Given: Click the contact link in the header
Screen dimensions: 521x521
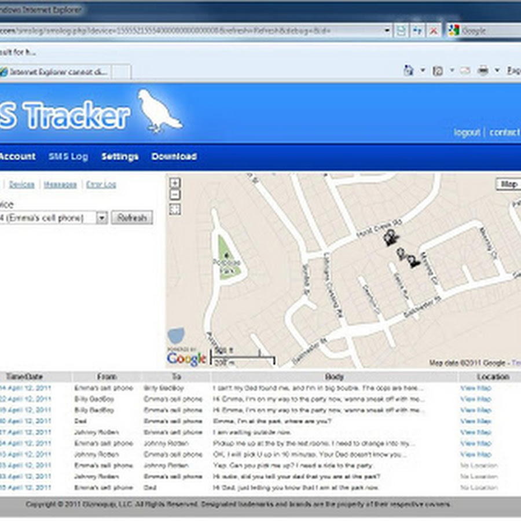Looking at the screenshot, I should coord(504,132).
